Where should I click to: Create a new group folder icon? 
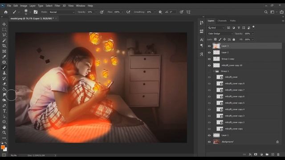click(267, 154)
